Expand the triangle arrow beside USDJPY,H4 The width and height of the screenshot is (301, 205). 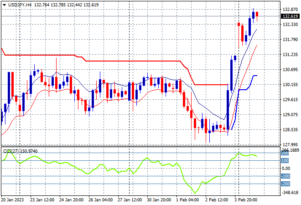(4, 5)
